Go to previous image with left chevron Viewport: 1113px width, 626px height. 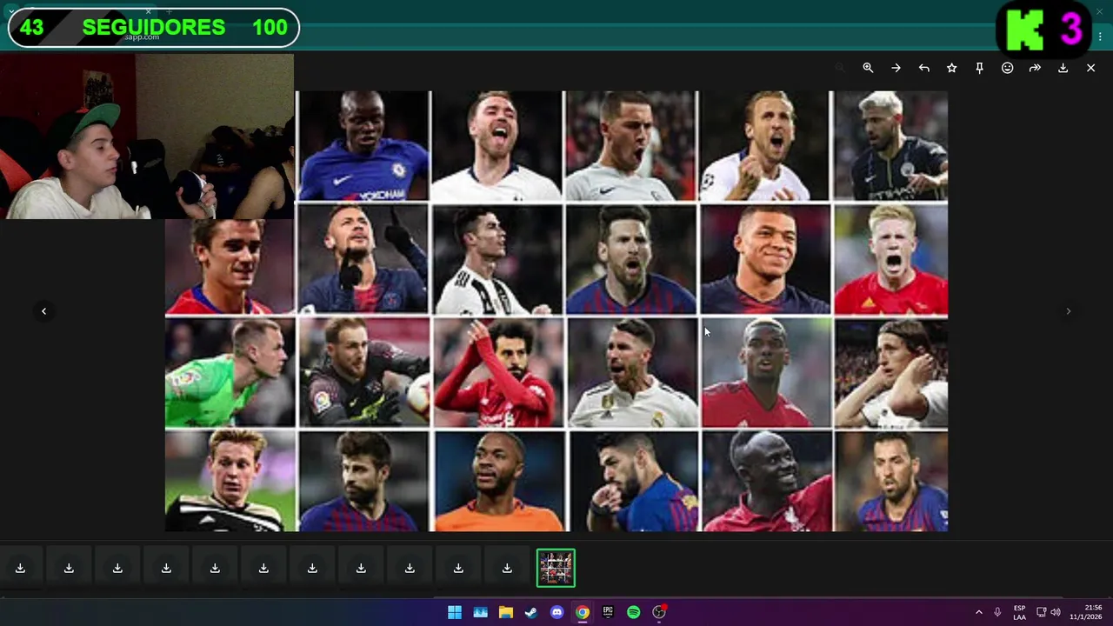[43, 311]
